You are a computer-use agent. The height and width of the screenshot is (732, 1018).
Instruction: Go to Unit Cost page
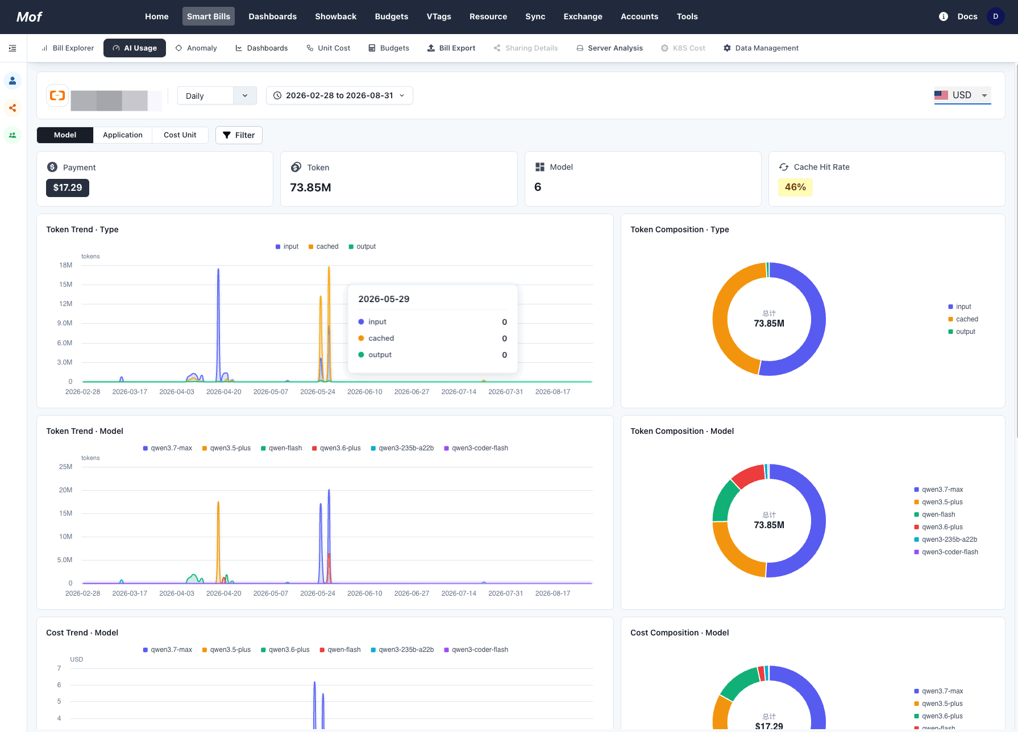329,48
